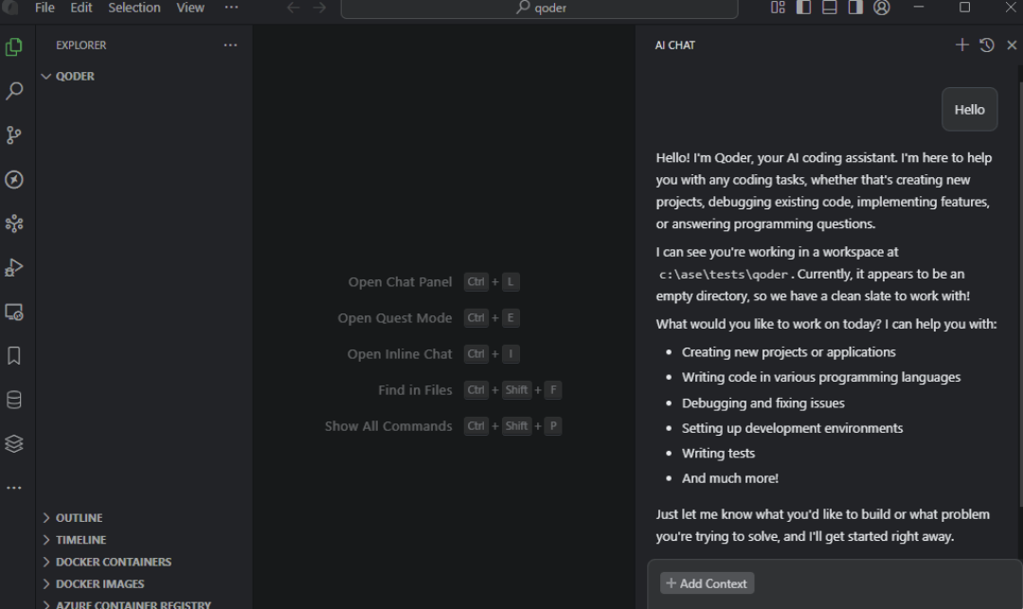This screenshot has width=1023, height=609.
Task: Click the qoder command center search box
Action: tap(540, 8)
